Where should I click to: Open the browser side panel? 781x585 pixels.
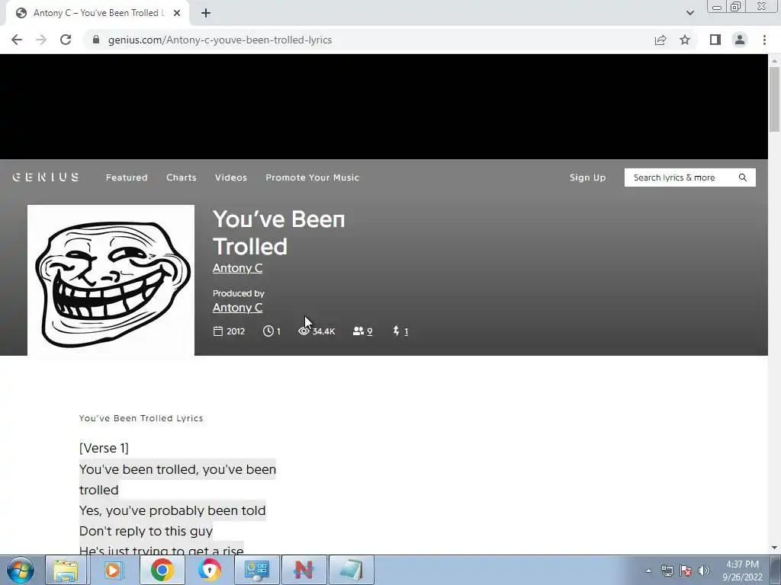[715, 40]
